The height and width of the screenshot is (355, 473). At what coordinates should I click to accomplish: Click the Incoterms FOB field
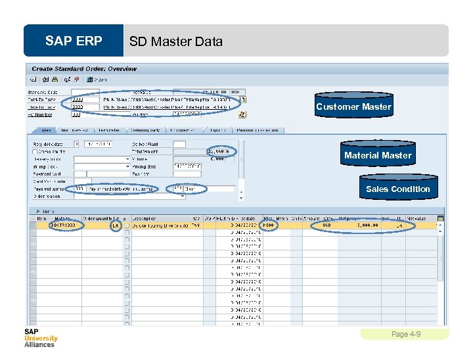[x=178, y=189]
